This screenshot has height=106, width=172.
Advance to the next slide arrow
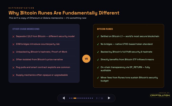click(109, 98)
